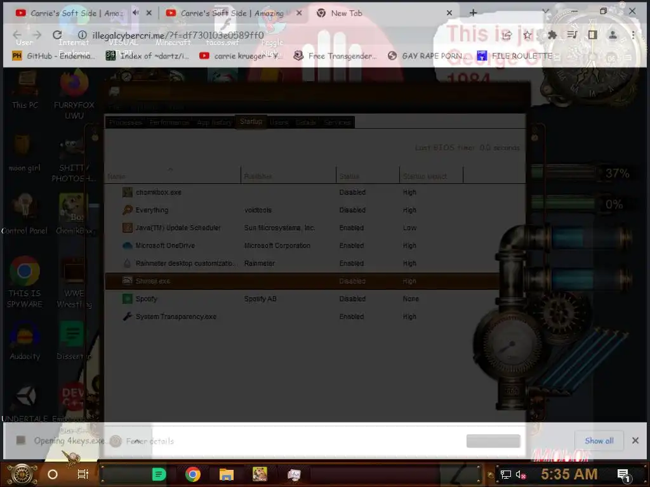The image size is (650, 487).
Task: Select the Microsoft OneDrive startup entry
Action: click(x=303, y=245)
